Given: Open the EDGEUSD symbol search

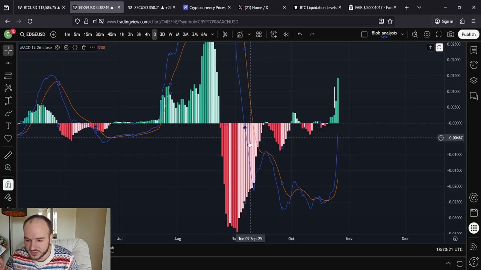Looking at the screenshot, I should point(32,34).
